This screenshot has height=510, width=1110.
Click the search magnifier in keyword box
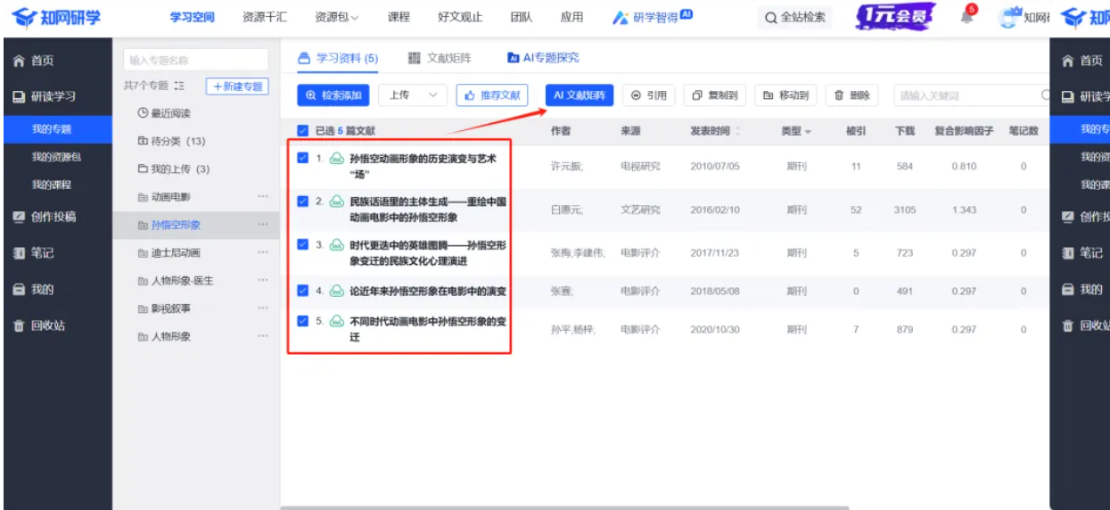1045,95
